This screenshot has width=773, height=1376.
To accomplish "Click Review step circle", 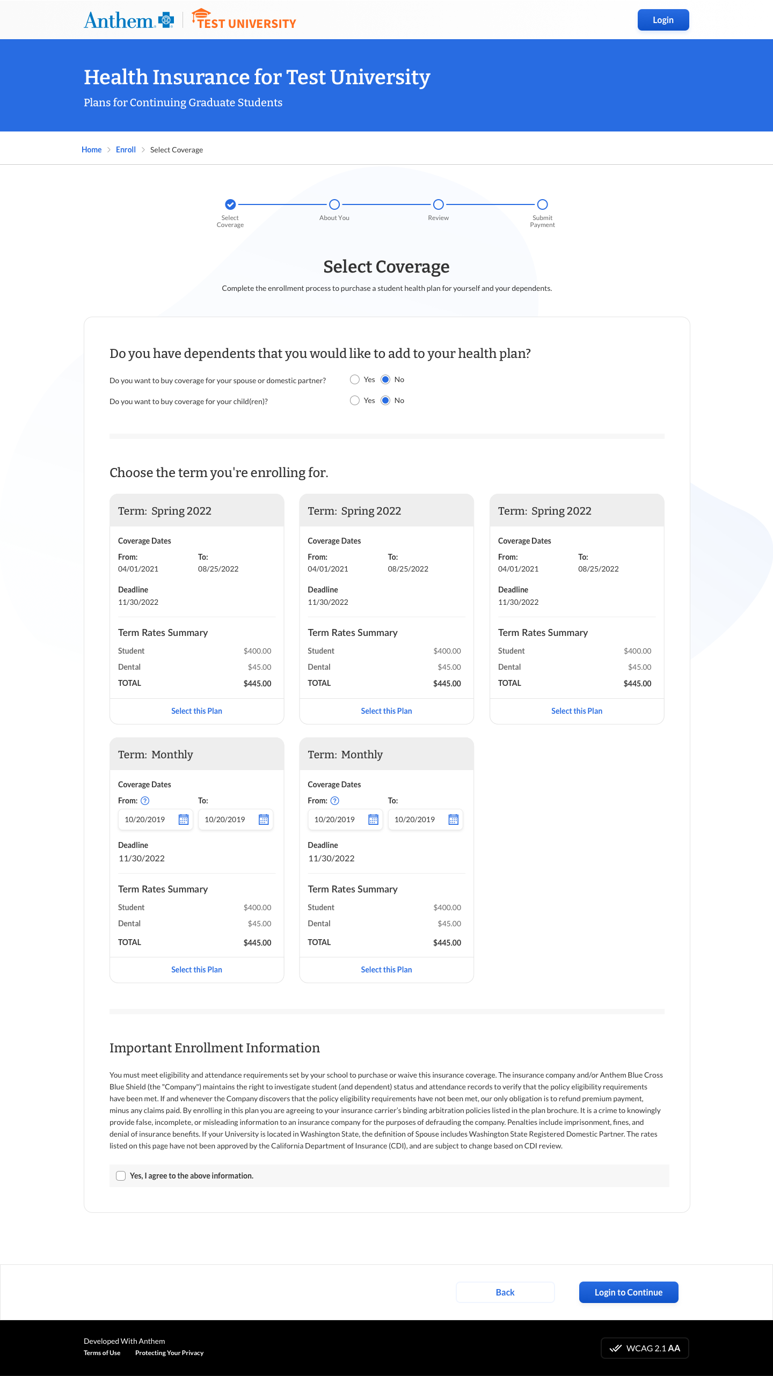I will (x=439, y=204).
